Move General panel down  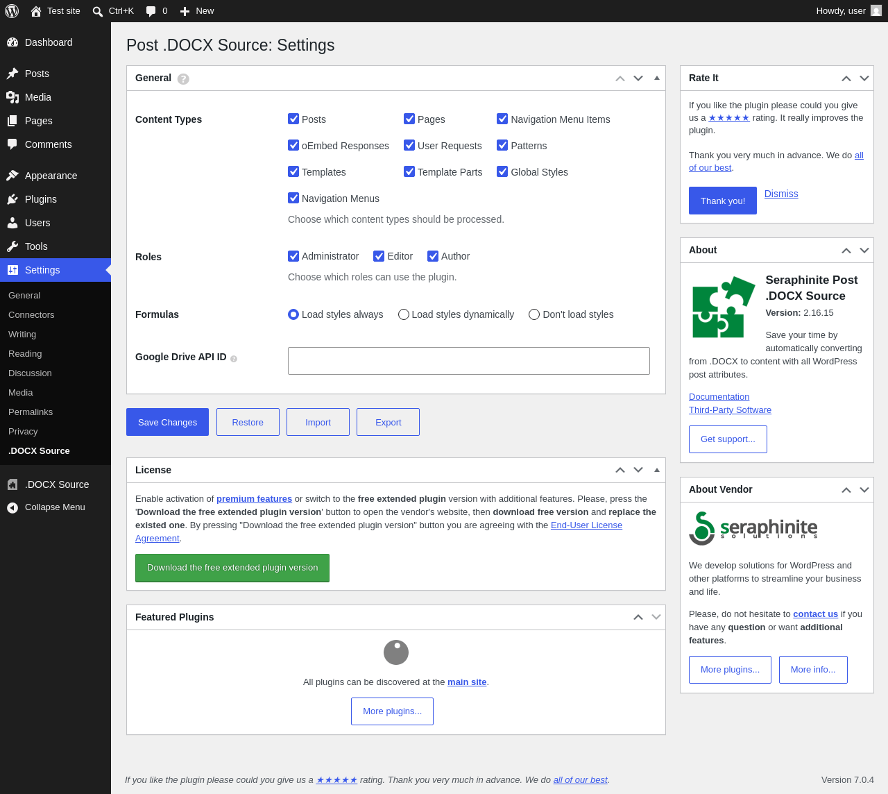click(x=638, y=78)
